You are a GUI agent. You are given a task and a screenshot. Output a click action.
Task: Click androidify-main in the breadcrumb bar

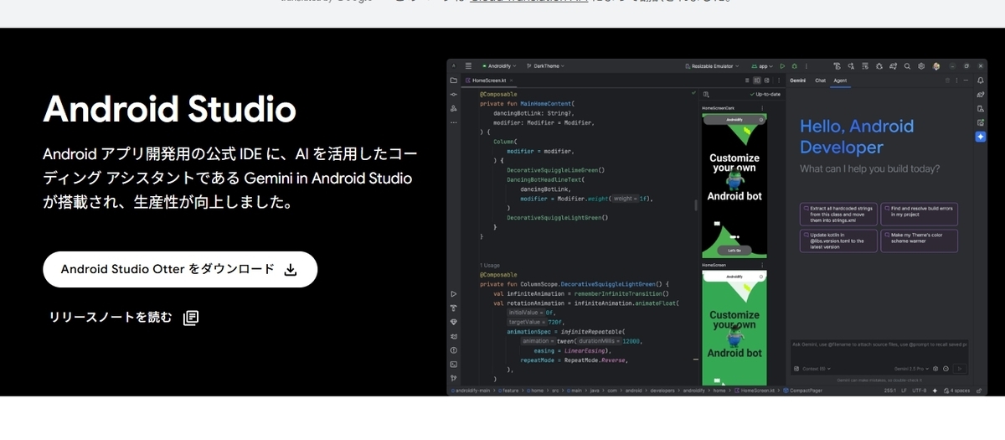471,391
